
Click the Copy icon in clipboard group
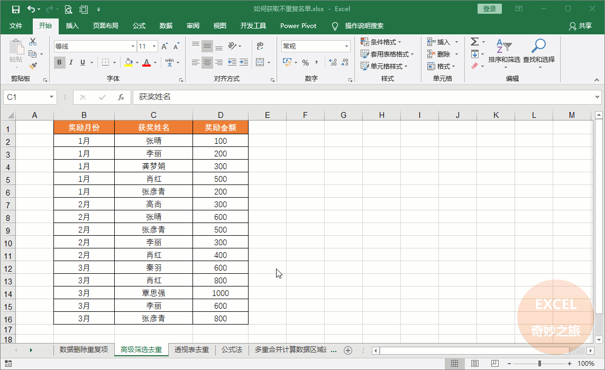click(x=33, y=54)
